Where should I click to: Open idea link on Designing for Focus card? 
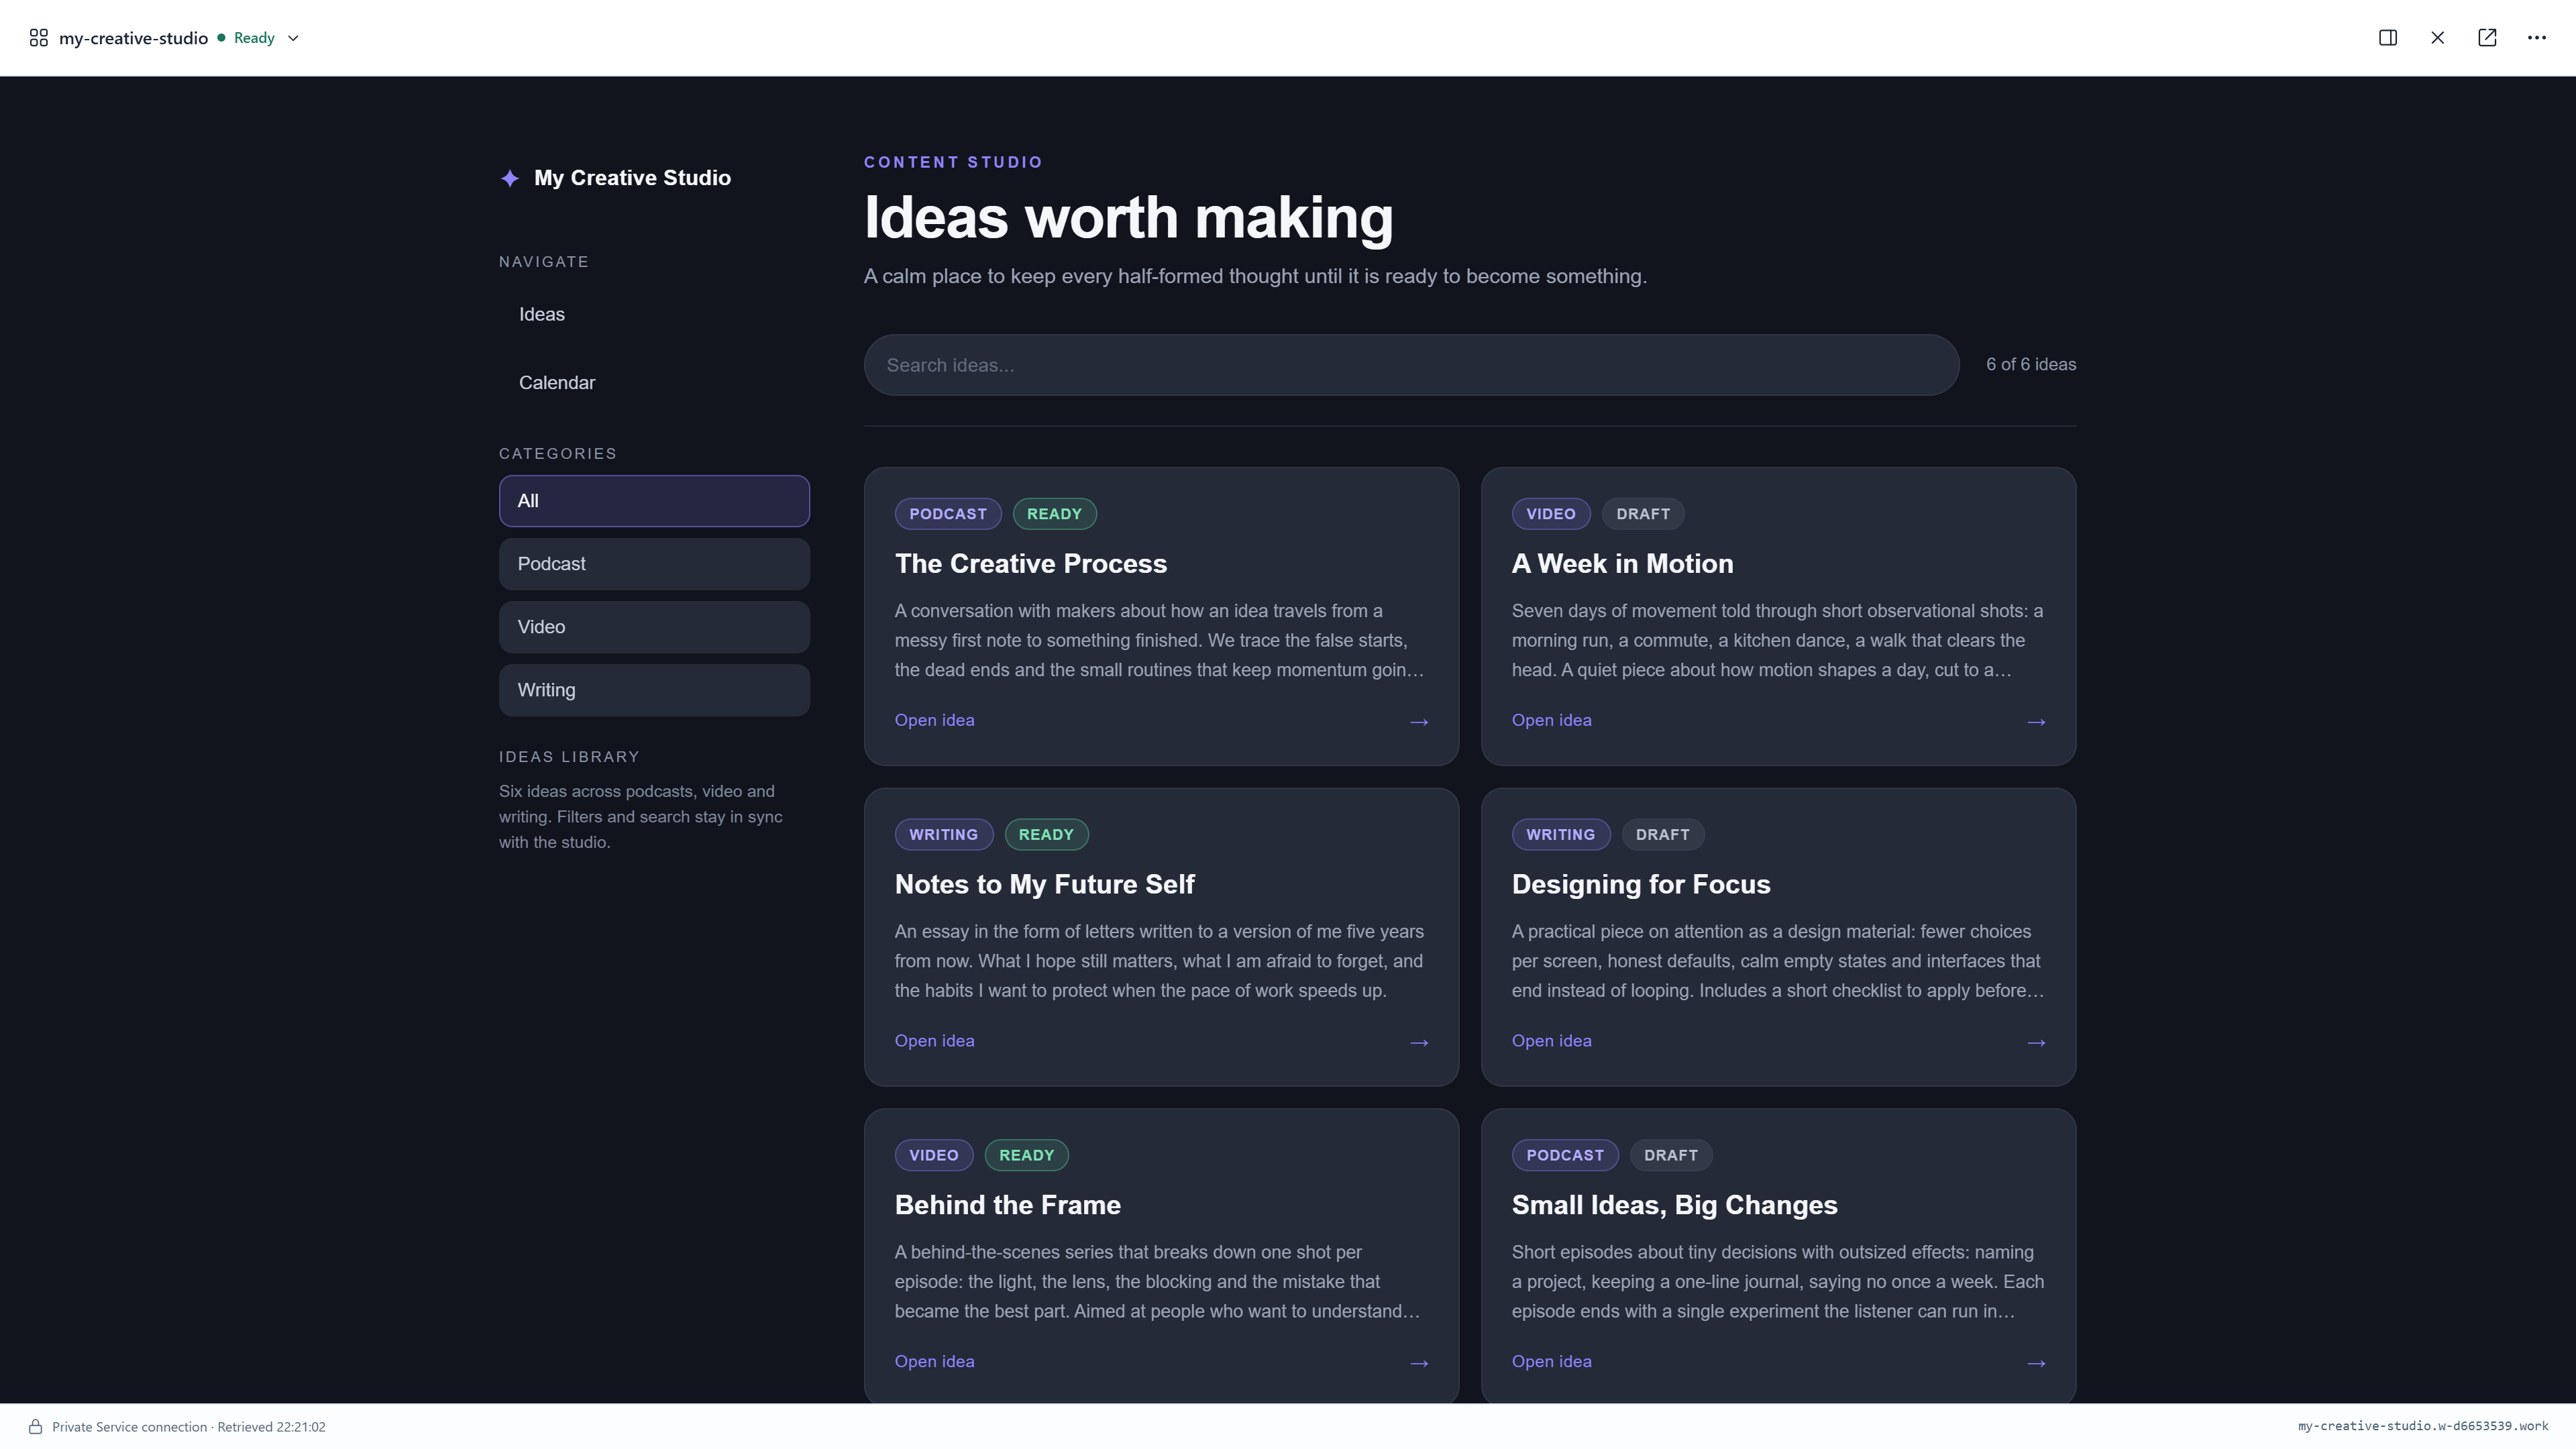coord(1551,1041)
